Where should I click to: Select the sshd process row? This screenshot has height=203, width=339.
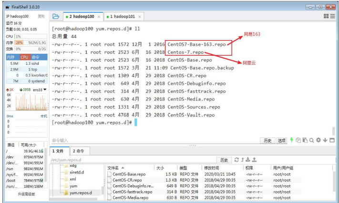[27, 63]
